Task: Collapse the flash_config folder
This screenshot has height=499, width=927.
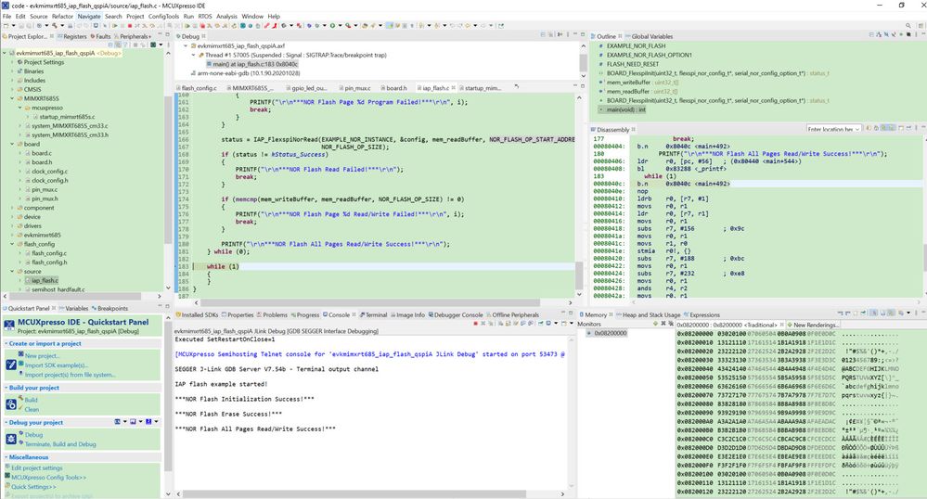Action: 12,244
